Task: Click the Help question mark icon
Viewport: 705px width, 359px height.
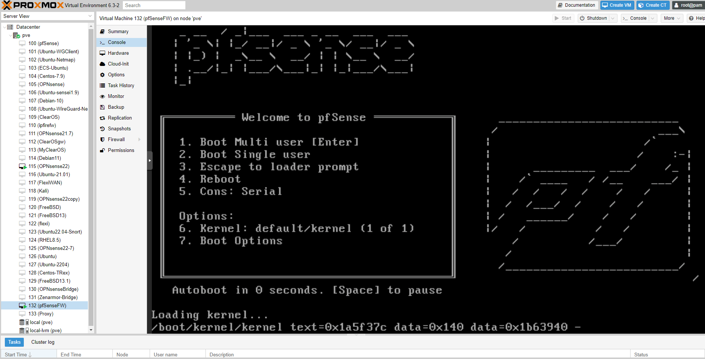Action: 691,18
